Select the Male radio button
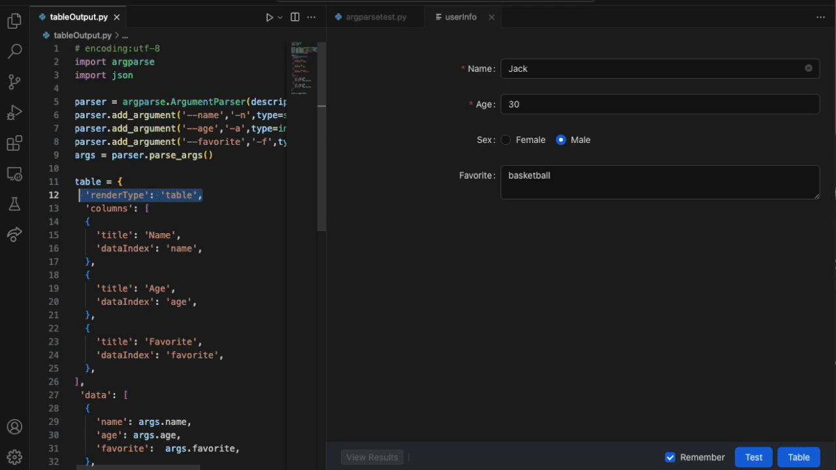Screen dimensions: 836x470 tap(560, 140)
